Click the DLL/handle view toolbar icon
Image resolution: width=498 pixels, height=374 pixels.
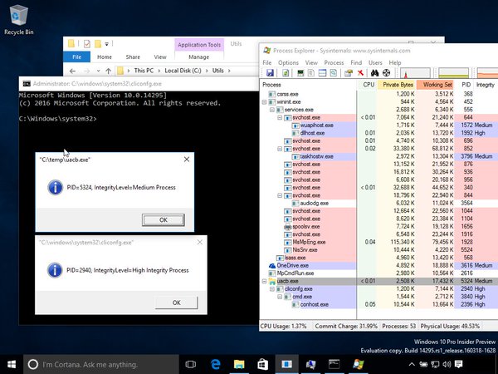click(333, 73)
